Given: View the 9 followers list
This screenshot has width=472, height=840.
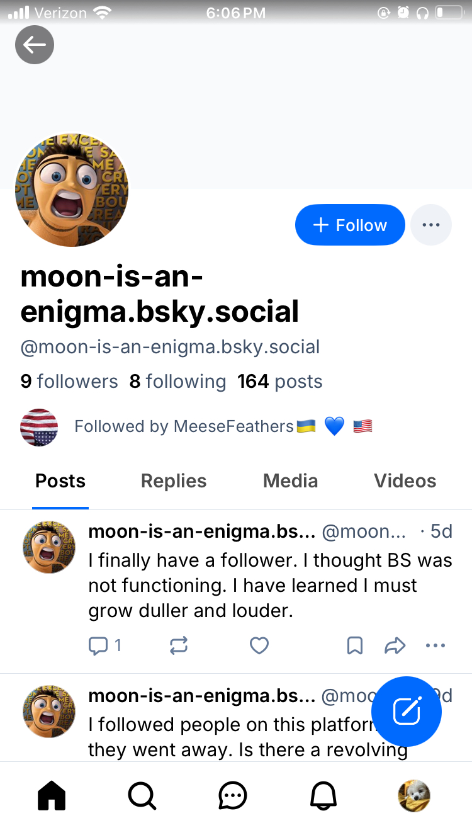Looking at the screenshot, I should coord(69,382).
